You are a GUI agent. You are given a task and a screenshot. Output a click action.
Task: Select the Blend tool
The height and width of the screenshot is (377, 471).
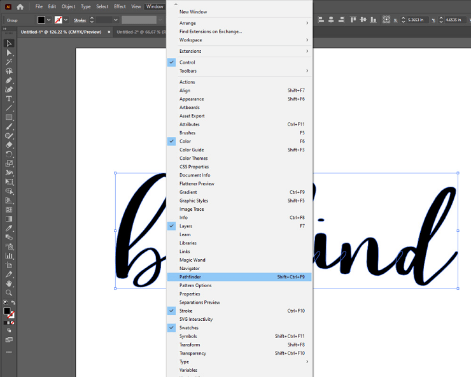(x=9, y=238)
